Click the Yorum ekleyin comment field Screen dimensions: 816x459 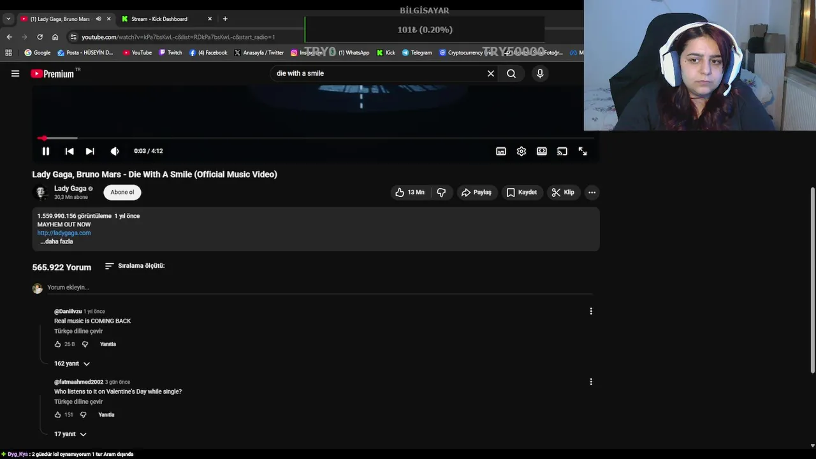point(319,288)
